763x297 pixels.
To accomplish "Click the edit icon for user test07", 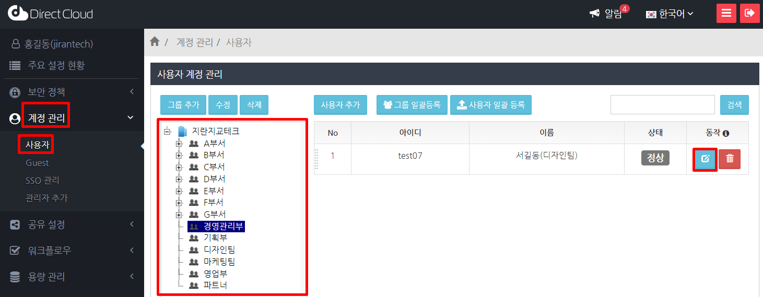I will click(705, 159).
